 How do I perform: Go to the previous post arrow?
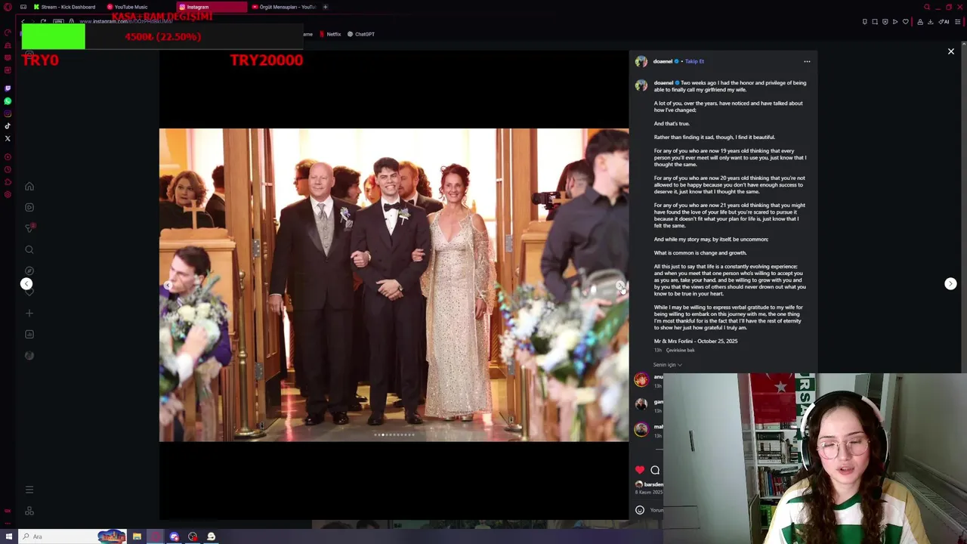coord(26,284)
